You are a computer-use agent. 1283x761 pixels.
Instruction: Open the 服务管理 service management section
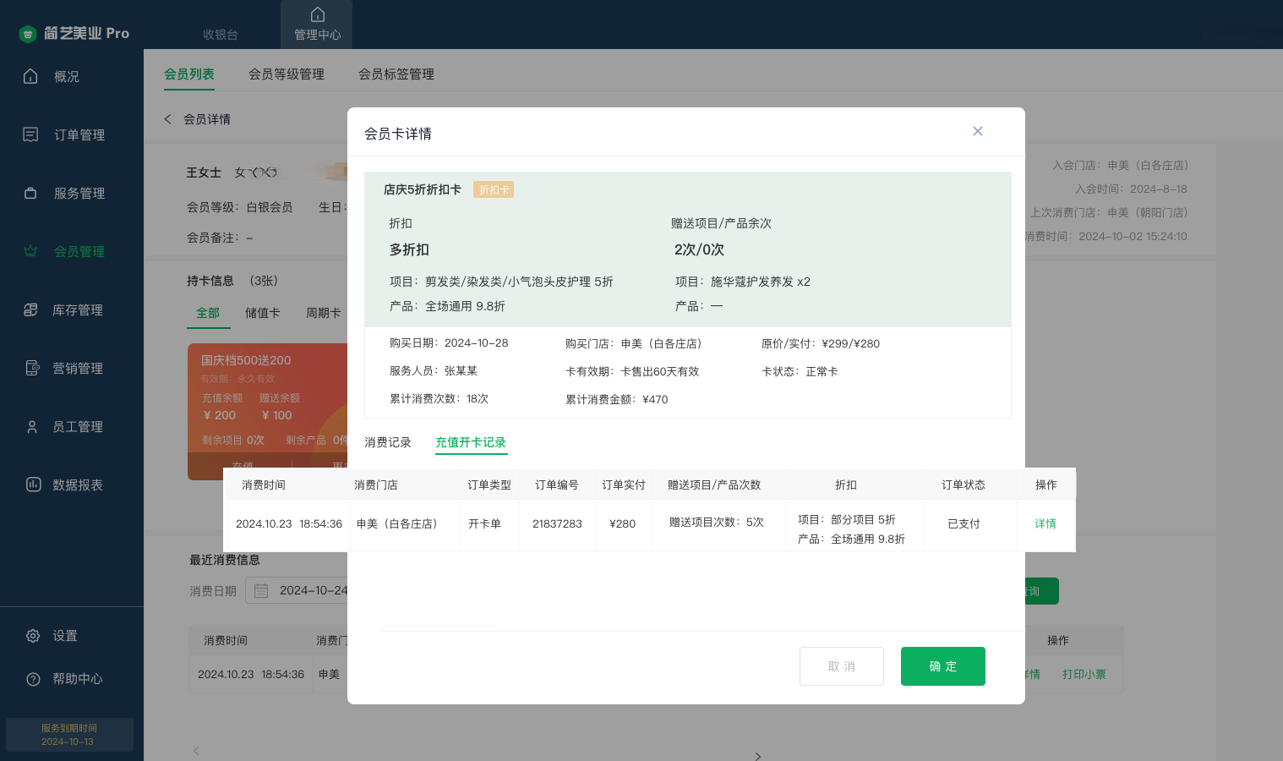coord(78,193)
